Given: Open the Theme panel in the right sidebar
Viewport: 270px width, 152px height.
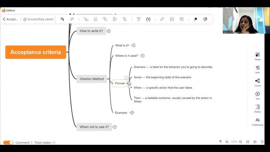Looking at the screenshot, I should point(258,56).
